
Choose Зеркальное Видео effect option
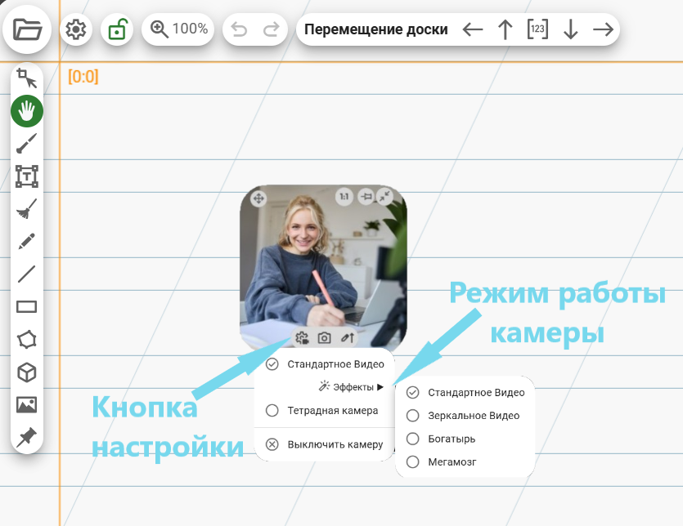coord(413,416)
